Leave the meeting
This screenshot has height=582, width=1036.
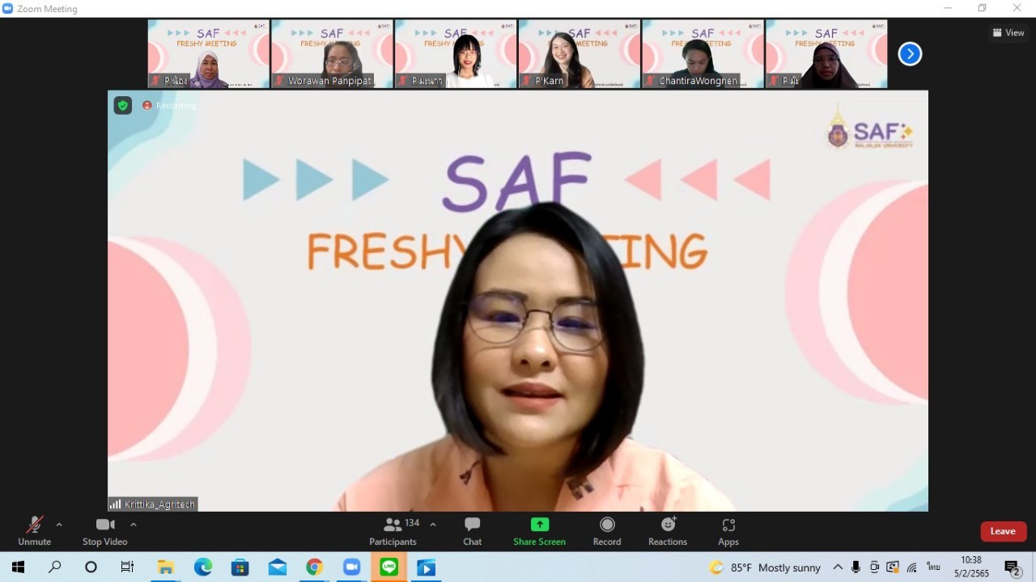pyautogui.click(x=1003, y=531)
